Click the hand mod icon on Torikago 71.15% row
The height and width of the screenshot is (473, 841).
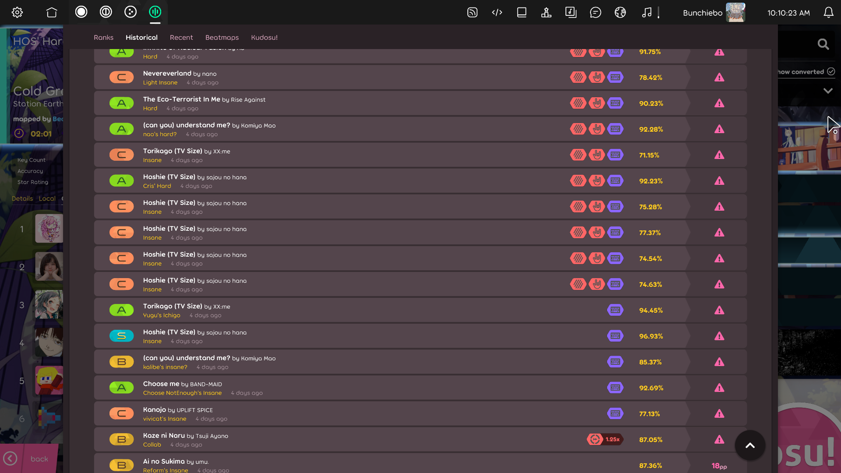pos(597,155)
